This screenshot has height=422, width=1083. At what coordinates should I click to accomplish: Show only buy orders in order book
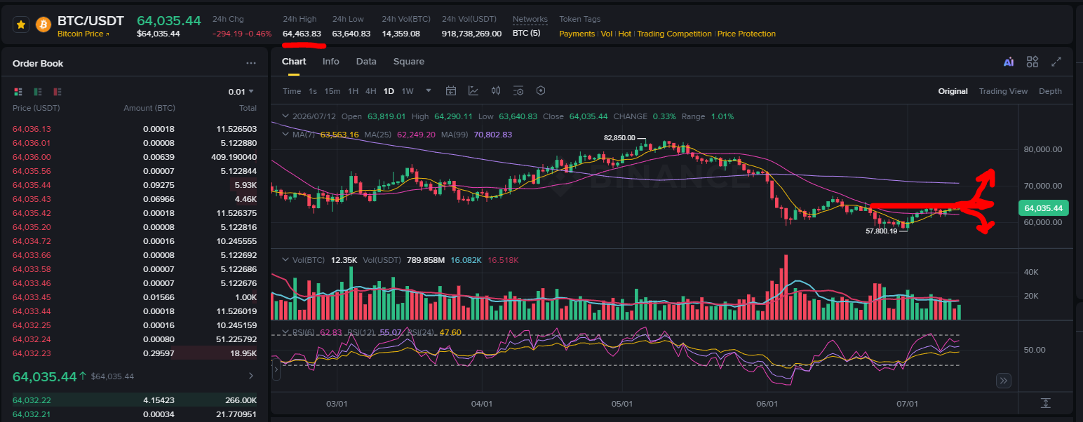[38, 92]
